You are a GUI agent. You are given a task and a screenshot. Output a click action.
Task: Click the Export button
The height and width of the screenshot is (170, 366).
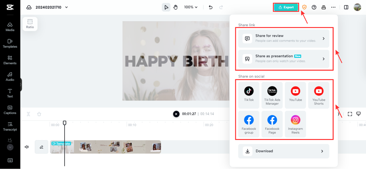point(286,7)
